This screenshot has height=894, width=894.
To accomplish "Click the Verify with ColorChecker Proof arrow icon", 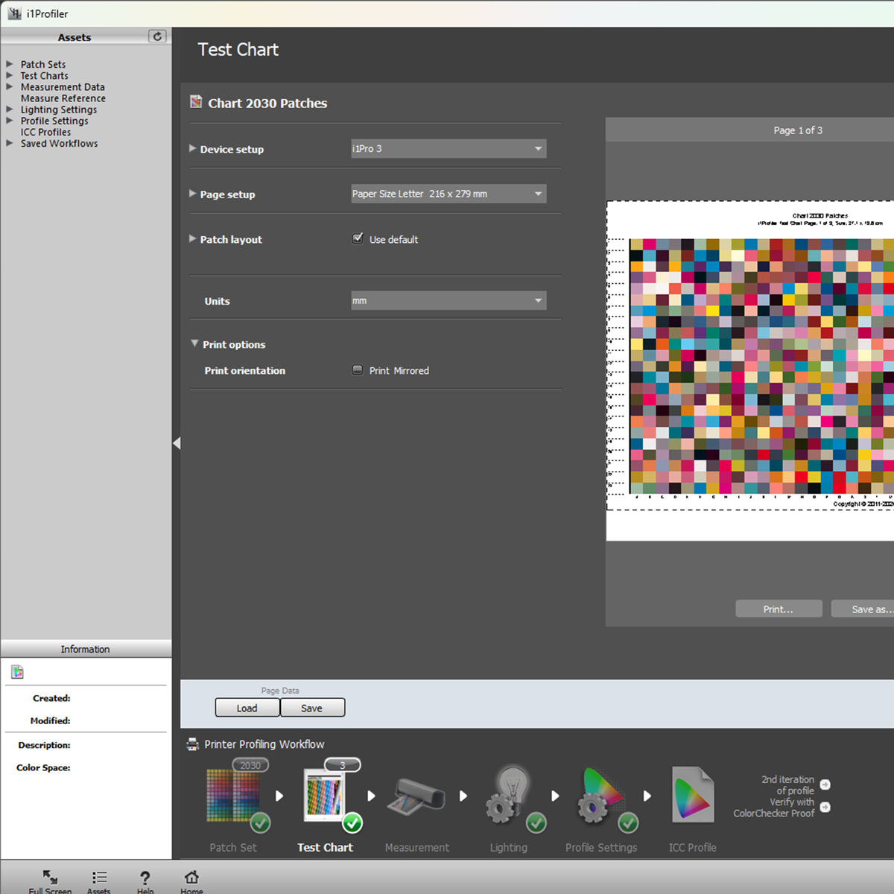I will click(825, 808).
